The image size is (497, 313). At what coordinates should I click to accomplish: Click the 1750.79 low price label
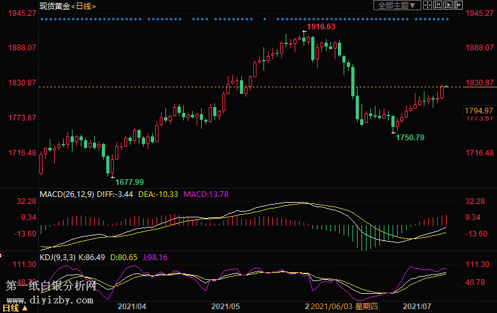(x=410, y=137)
